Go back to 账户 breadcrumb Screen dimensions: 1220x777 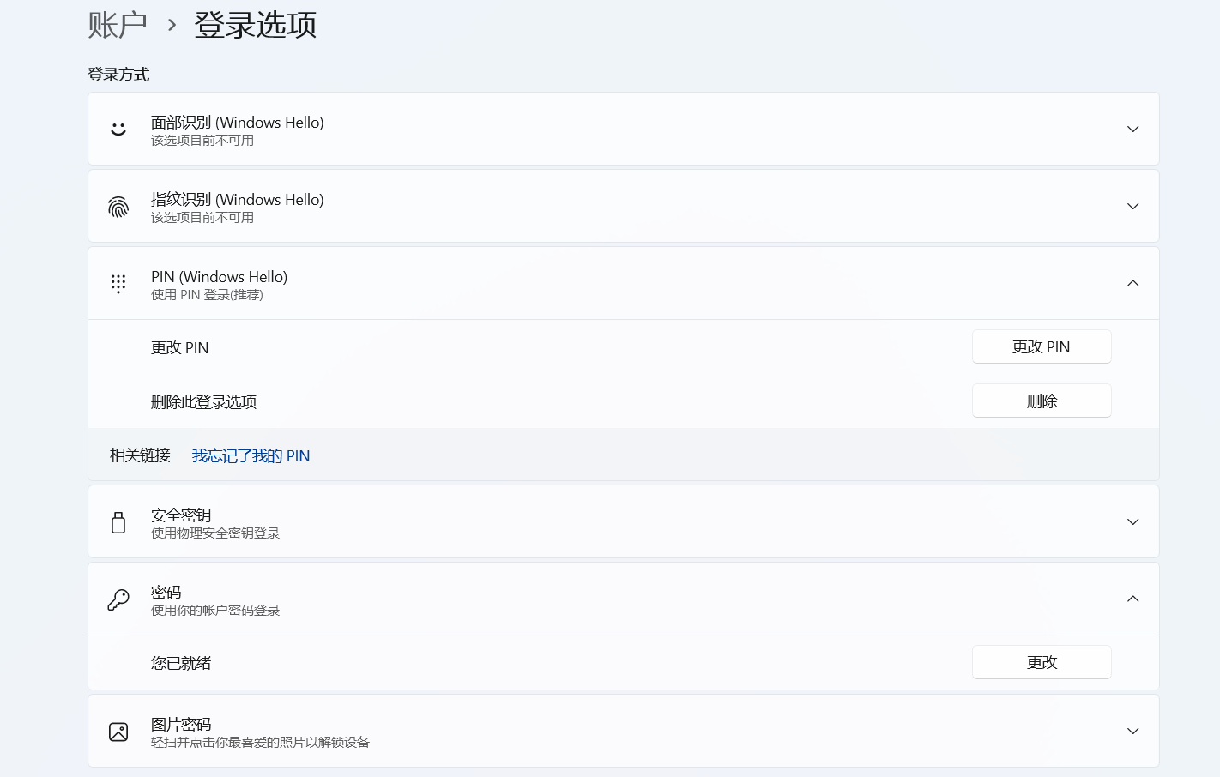[118, 25]
